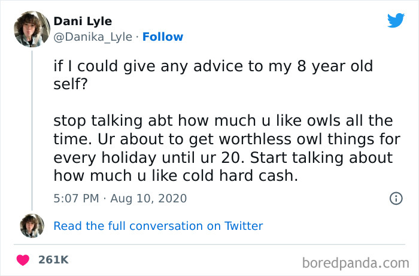Open the tweet info circle icon
419x276 pixels.
(x=395, y=198)
